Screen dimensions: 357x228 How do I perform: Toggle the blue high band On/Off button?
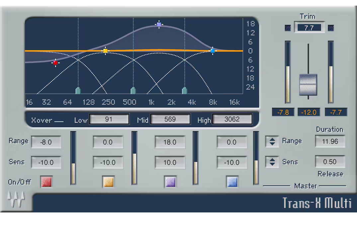tap(232, 182)
